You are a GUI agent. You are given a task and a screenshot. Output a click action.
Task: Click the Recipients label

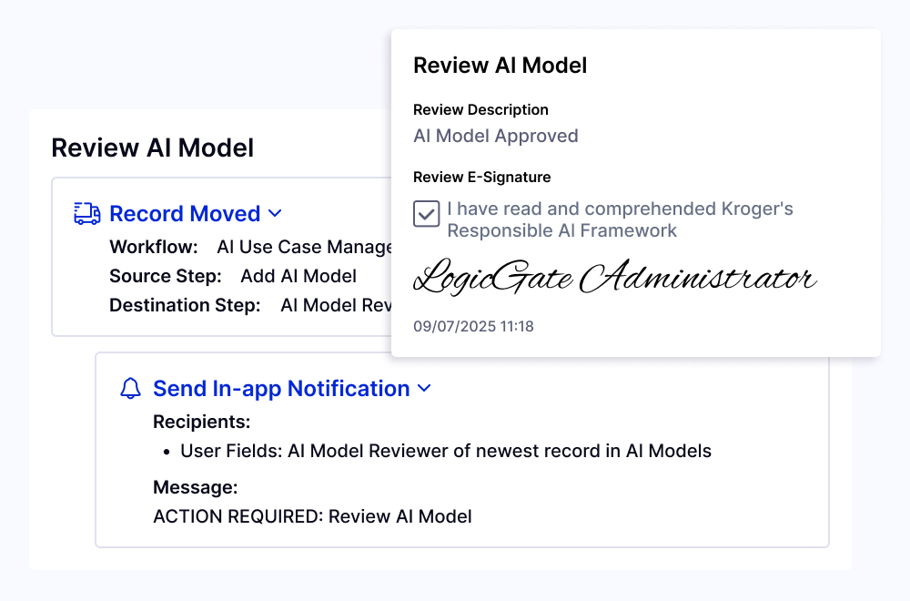pyautogui.click(x=201, y=422)
